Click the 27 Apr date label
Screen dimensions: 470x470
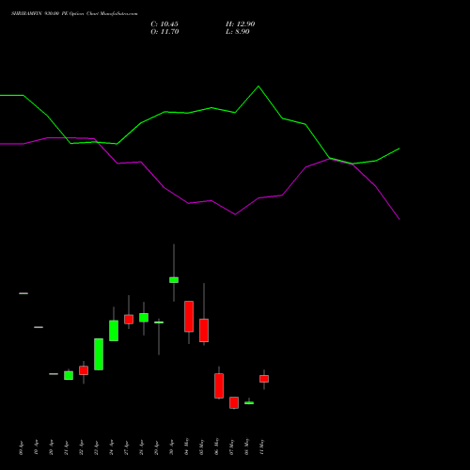(x=126, y=447)
